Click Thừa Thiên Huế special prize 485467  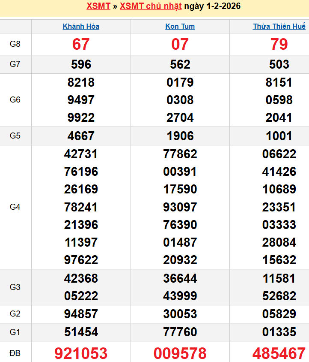pos(279,353)
